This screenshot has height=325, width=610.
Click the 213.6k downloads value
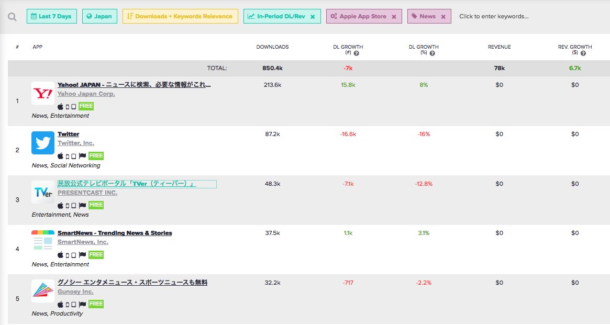coord(272,85)
